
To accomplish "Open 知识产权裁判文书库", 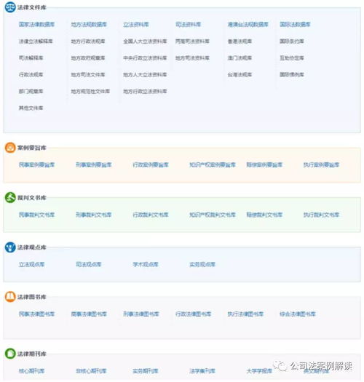I will [213, 215].
